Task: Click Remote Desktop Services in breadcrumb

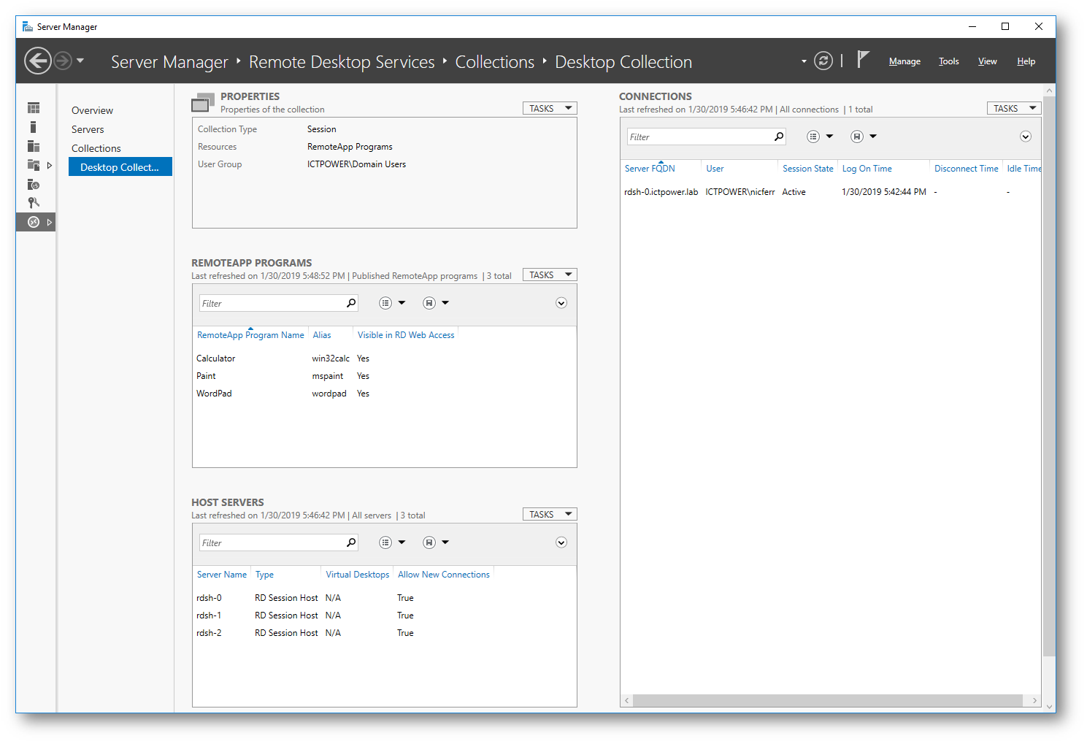Action: click(x=342, y=62)
